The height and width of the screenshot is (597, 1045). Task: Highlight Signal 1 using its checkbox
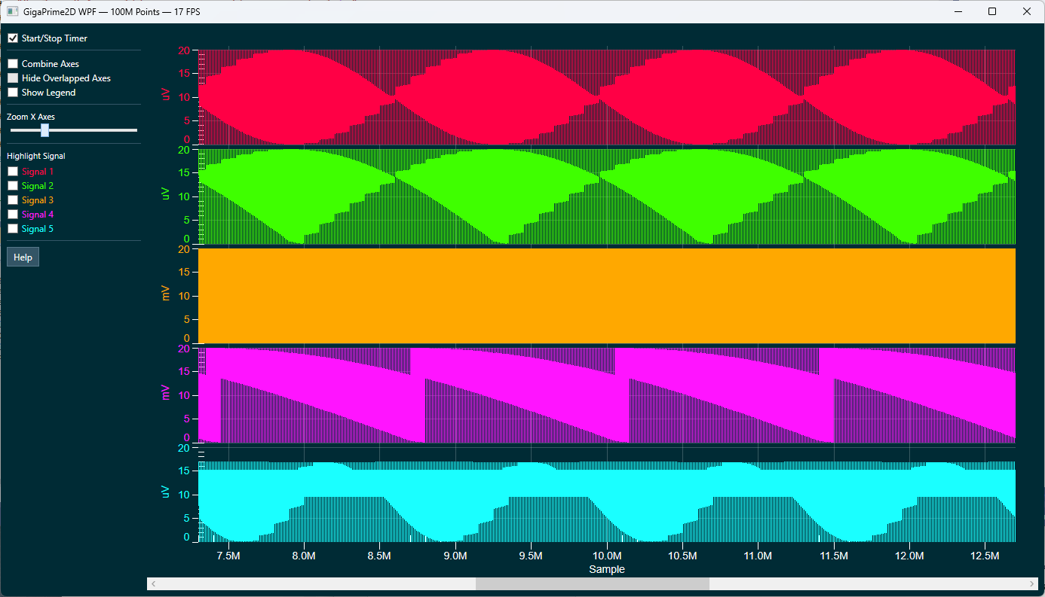point(13,172)
